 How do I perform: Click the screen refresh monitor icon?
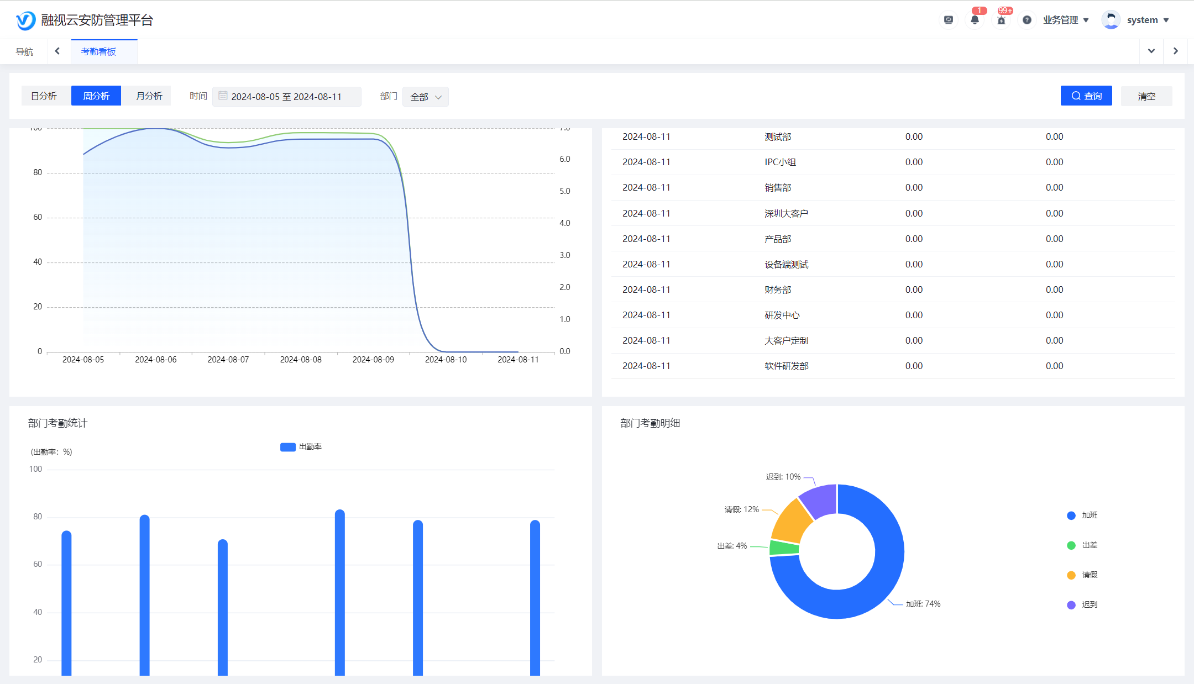tap(949, 20)
